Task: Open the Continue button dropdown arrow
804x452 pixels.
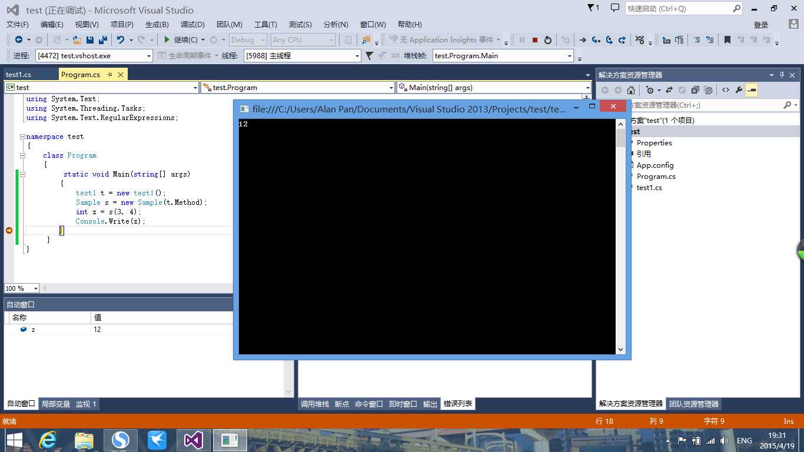Action: click(203, 40)
